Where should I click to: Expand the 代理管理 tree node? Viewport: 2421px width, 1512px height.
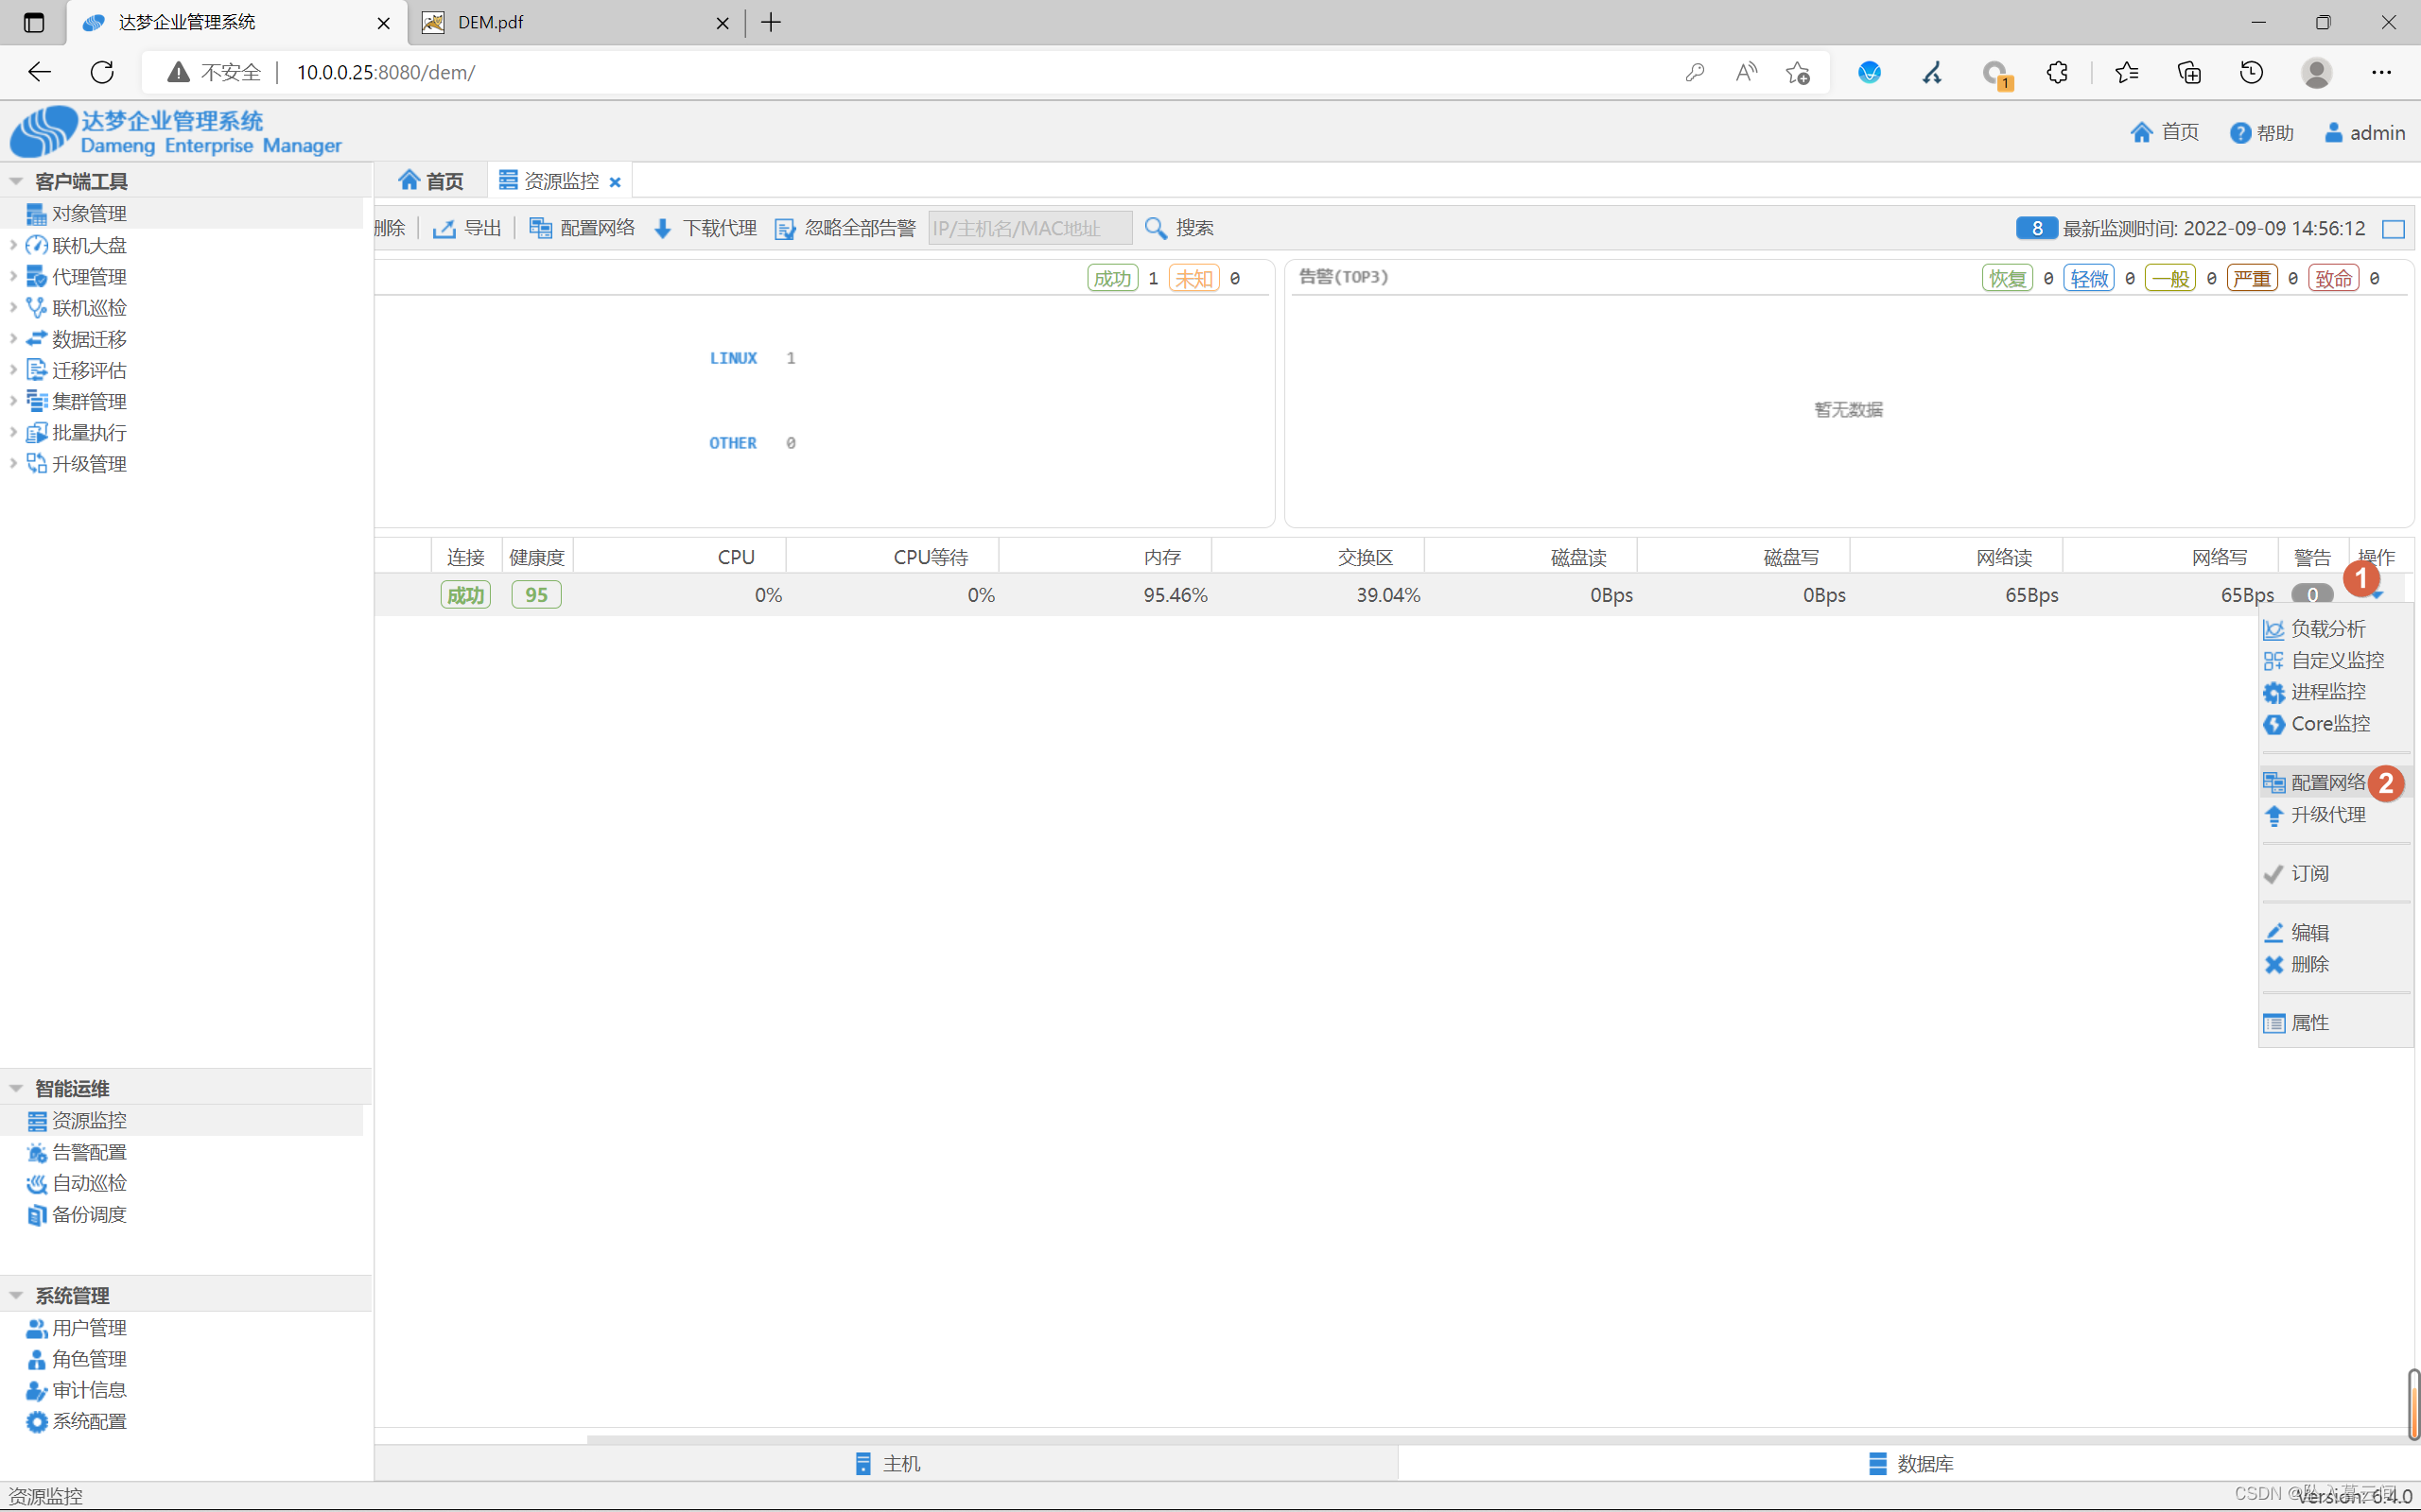tap(13, 276)
